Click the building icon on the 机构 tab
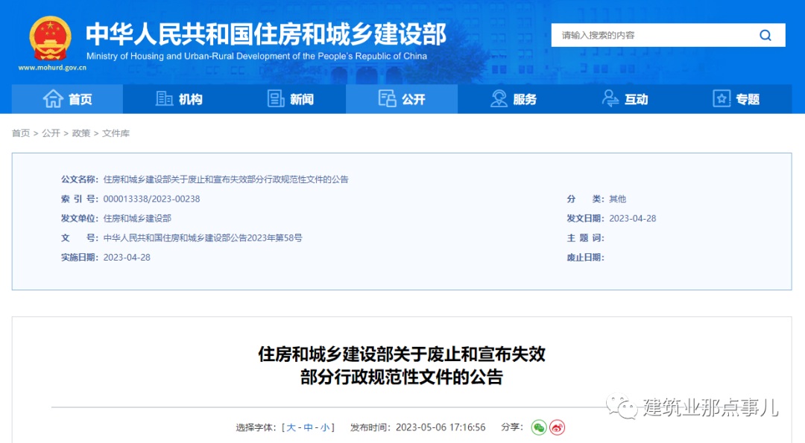 coord(165,98)
